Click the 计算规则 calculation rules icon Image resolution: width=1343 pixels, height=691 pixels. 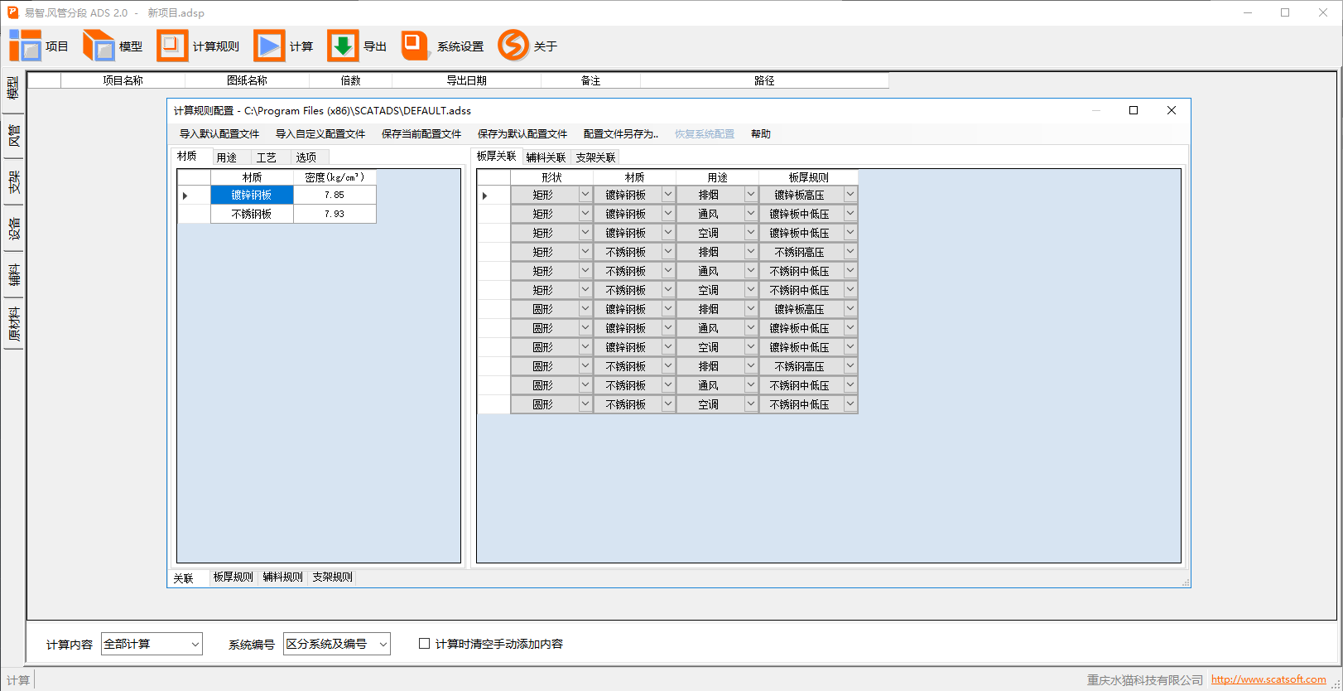tap(172, 46)
